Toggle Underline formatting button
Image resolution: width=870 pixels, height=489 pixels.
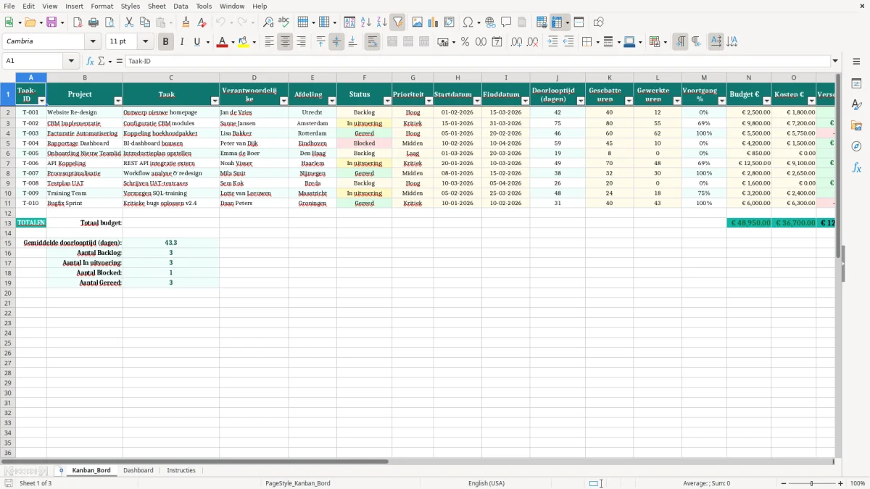pyautogui.click(x=196, y=42)
